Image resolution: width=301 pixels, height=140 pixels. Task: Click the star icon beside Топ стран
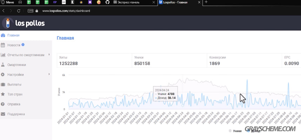point(3,94)
